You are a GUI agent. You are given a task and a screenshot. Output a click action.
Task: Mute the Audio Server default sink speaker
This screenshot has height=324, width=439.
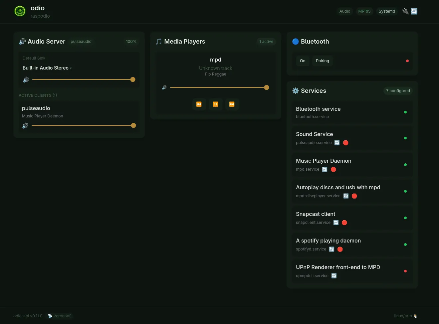point(26,80)
